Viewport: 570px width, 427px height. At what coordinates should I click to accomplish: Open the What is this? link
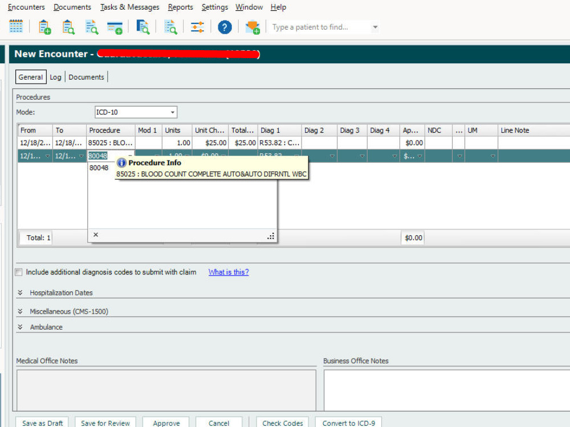(229, 272)
